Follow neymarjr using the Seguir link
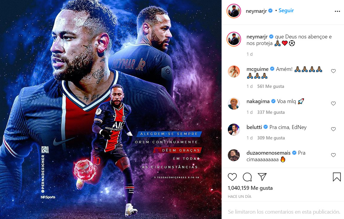The image size is (344, 219). 286,10
